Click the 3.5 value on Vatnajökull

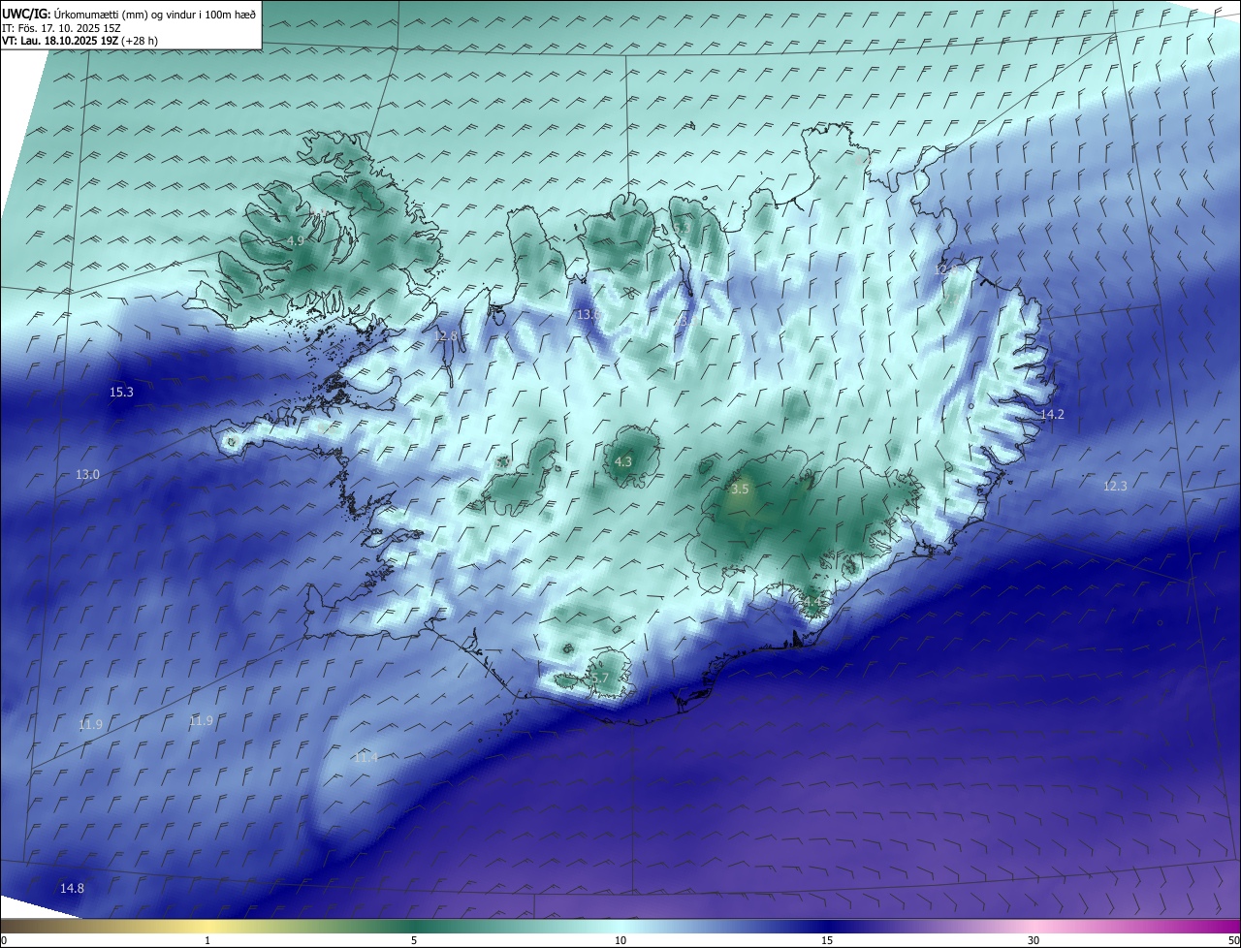click(x=740, y=490)
